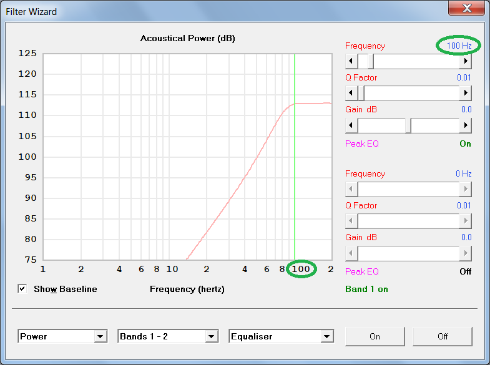Image resolution: width=490 pixels, height=365 pixels.
Task: Click the Filter Wizard title bar text
Action: [x=31, y=12]
